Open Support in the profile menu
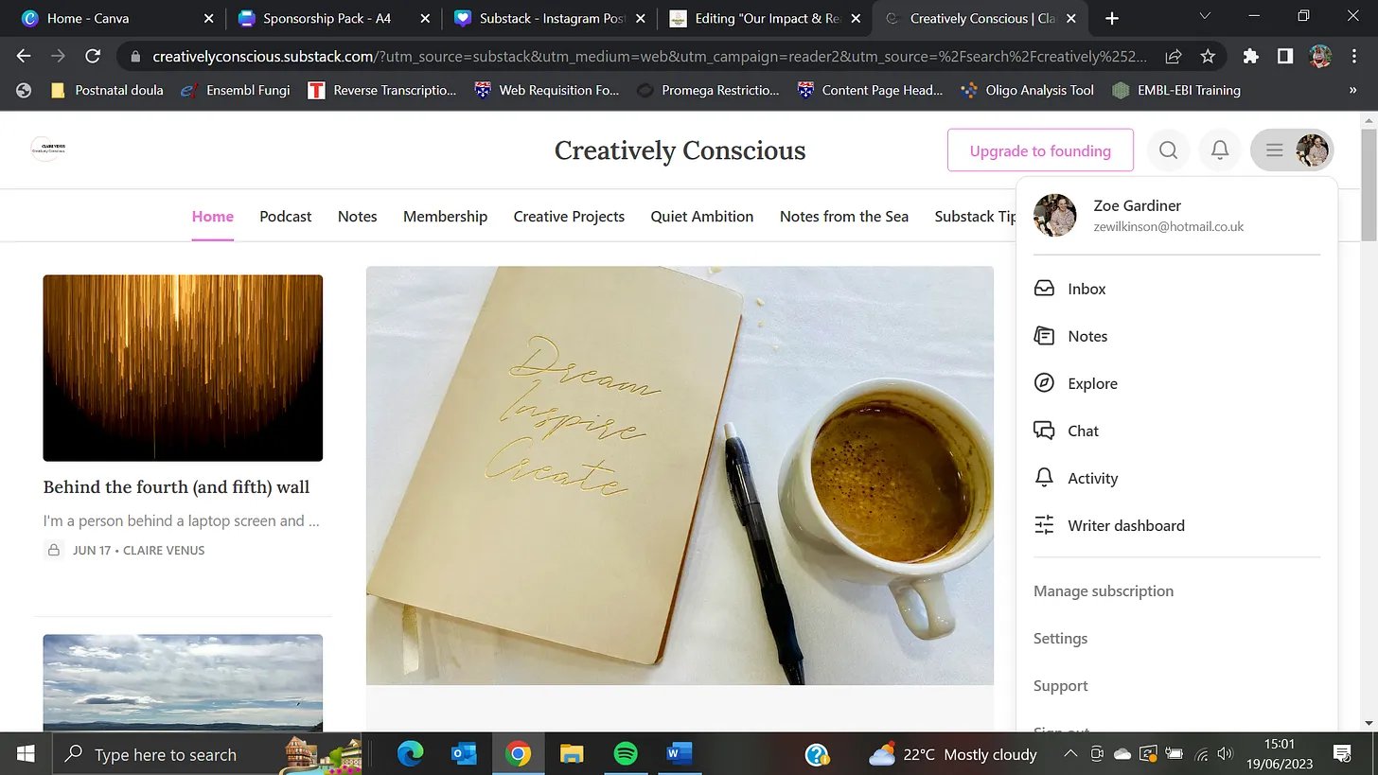Image resolution: width=1378 pixels, height=775 pixels. tap(1060, 685)
